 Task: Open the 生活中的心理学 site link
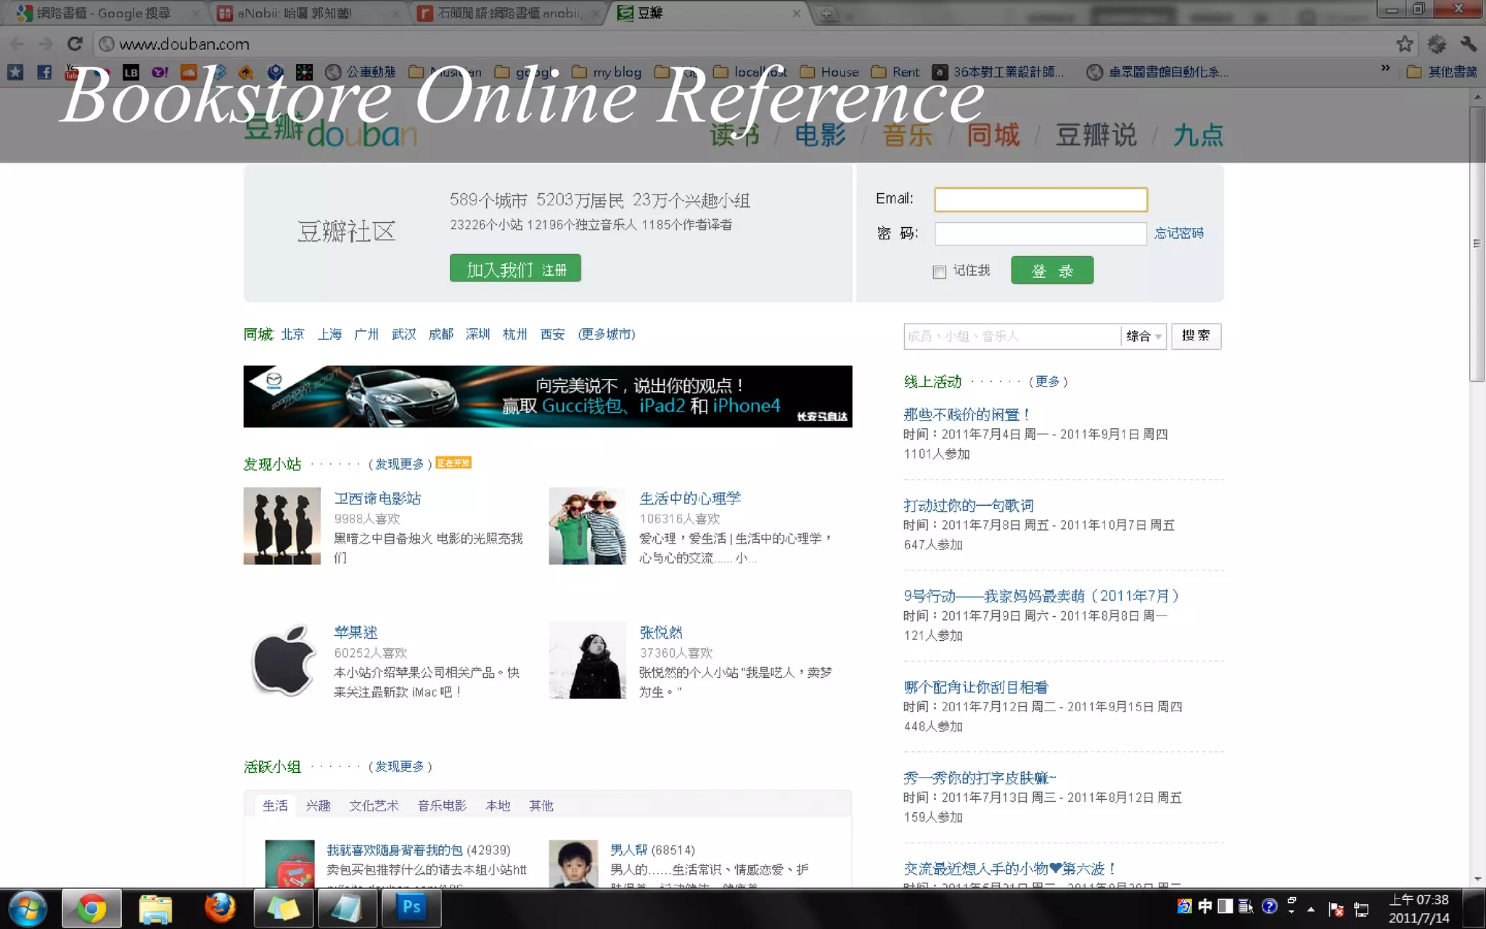tap(690, 499)
